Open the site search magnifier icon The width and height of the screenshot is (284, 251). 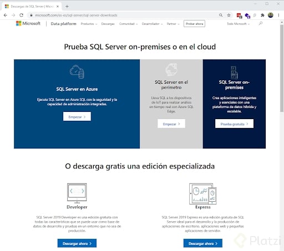[260, 23]
